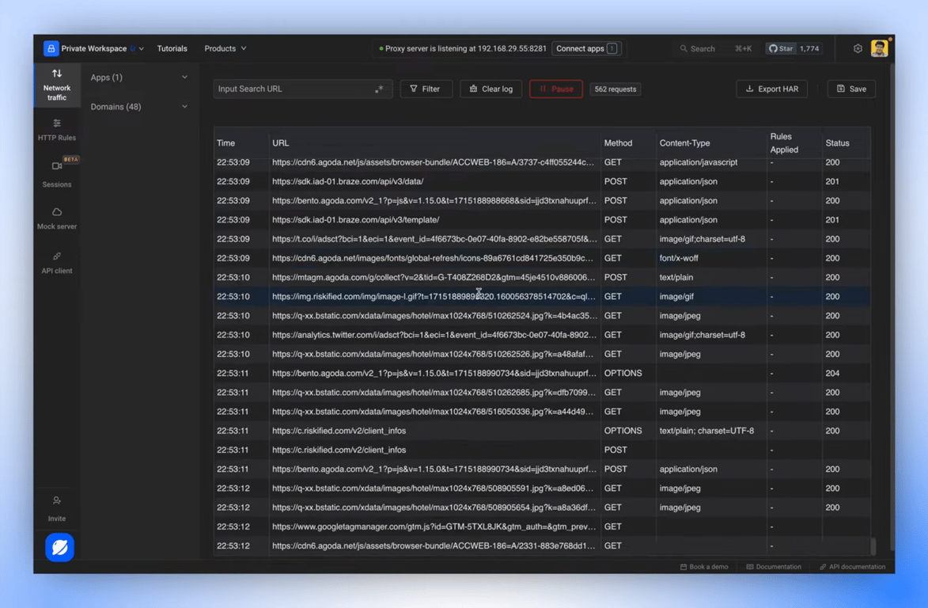This screenshot has height=608, width=928.
Task: Open the Tutorials menu item
Action: pyautogui.click(x=172, y=48)
